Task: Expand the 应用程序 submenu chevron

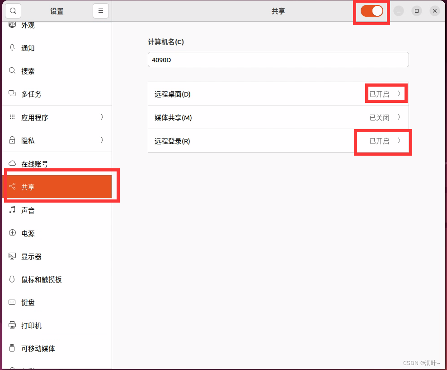Action: coord(102,117)
